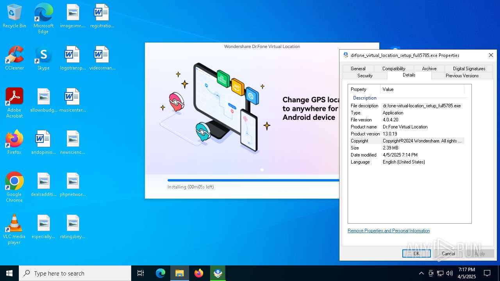500x281 pixels.
Task: Open the Archive tab
Action: click(x=429, y=68)
